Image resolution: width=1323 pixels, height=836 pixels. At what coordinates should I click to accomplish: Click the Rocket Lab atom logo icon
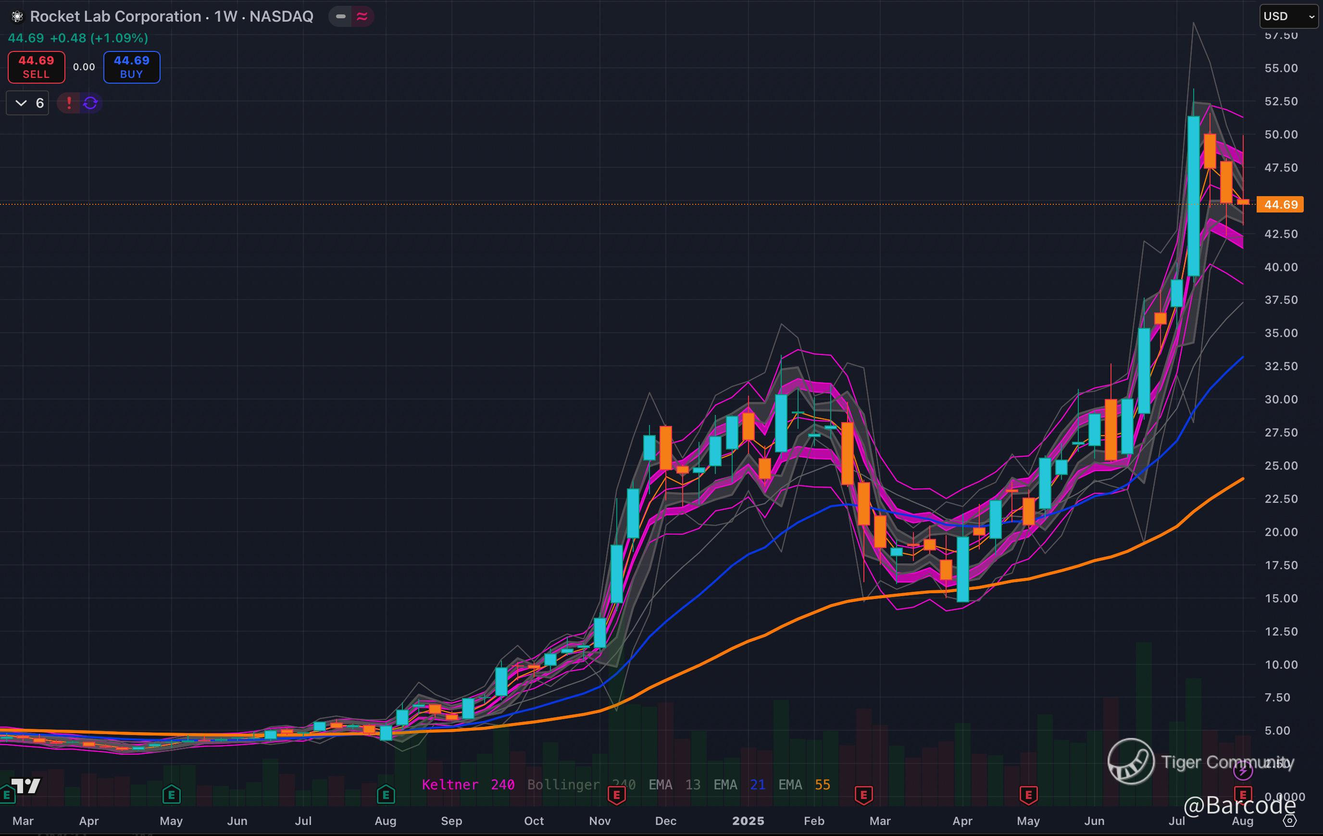point(17,17)
